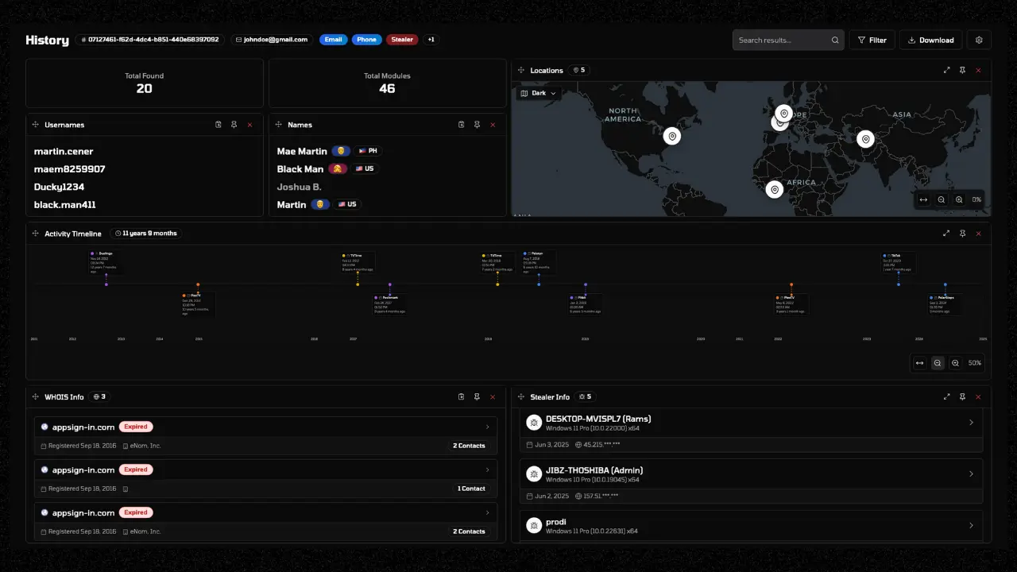
Task: Close the Locations panel
Action: point(978,70)
